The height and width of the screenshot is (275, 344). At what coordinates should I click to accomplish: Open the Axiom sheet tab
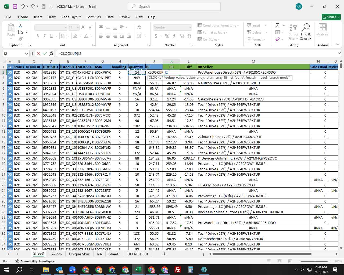pos(56,254)
